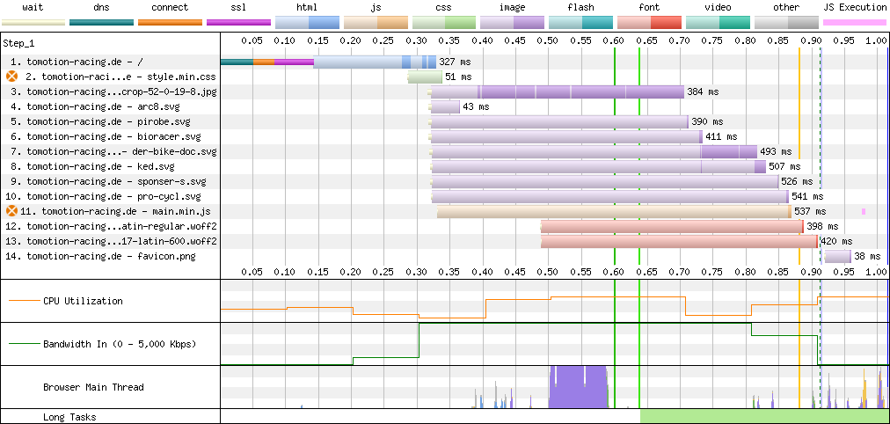Click the green segment in the Long Tasks row

click(764, 416)
